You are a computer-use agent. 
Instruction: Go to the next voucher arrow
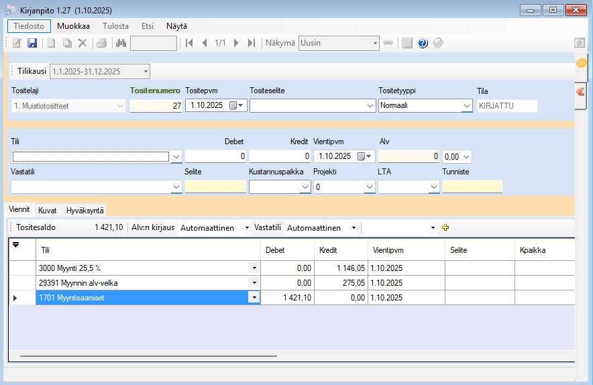click(x=236, y=43)
